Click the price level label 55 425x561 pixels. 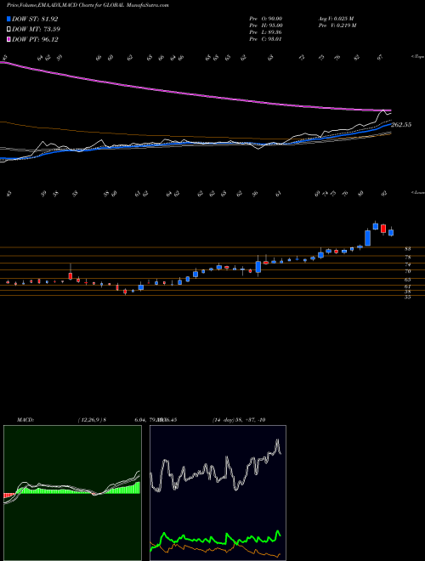(x=407, y=297)
